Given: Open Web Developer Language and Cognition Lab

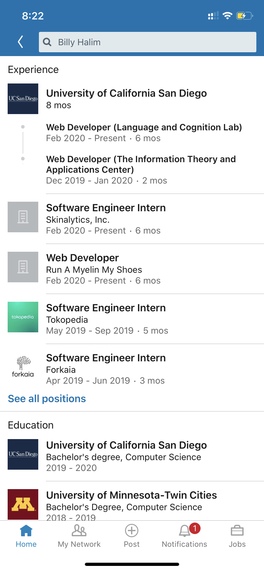Looking at the screenshot, I should click(x=144, y=127).
